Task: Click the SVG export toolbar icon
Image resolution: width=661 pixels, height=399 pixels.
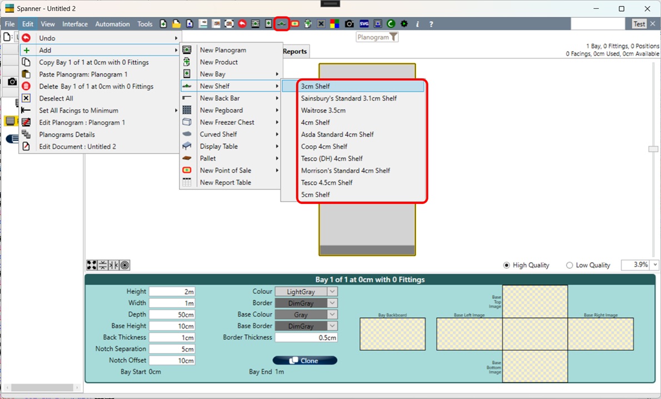Action: click(x=364, y=24)
